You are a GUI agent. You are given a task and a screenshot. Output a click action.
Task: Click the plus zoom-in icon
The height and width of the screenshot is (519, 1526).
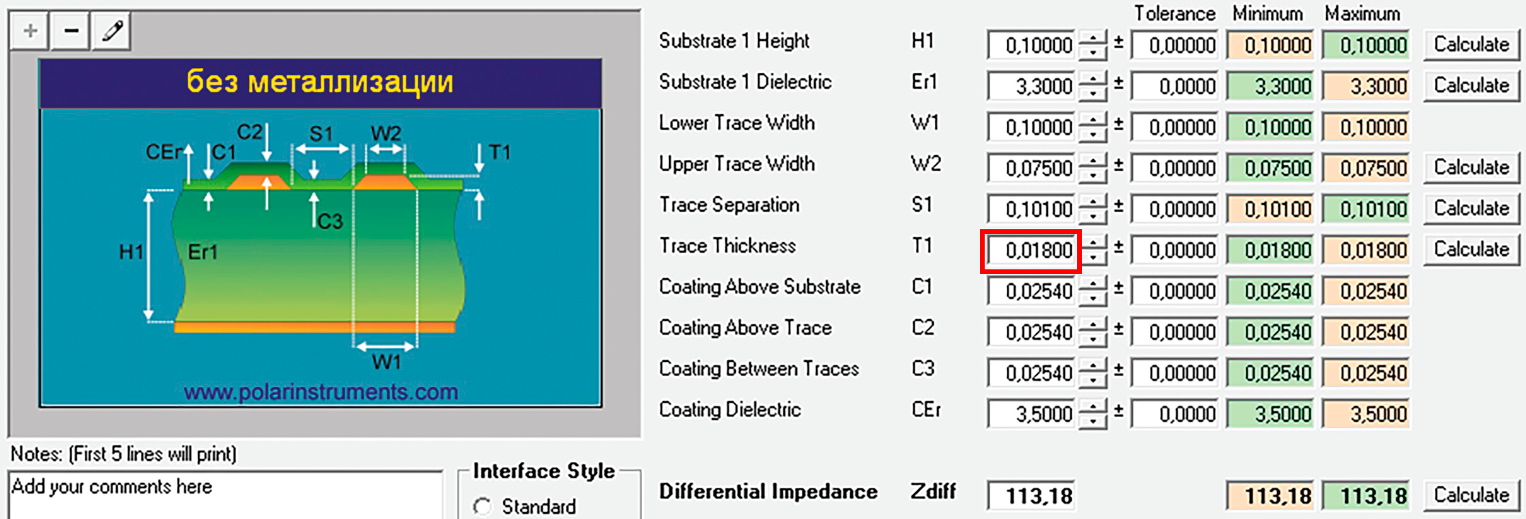coord(30,31)
